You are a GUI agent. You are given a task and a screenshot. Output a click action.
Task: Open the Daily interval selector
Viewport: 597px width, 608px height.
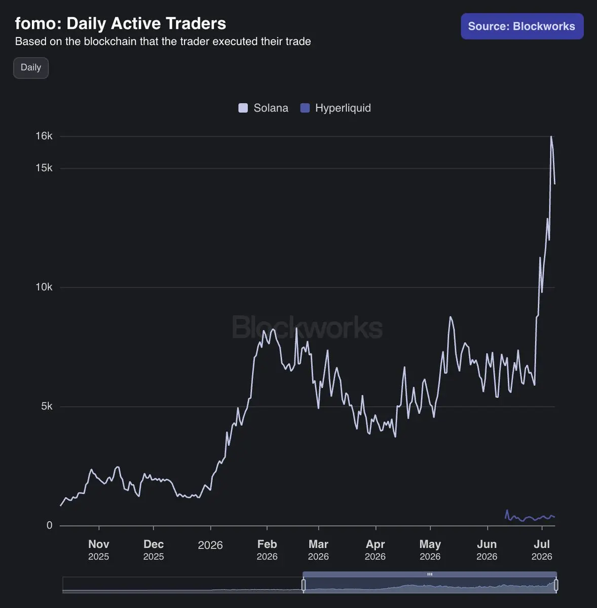31,67
